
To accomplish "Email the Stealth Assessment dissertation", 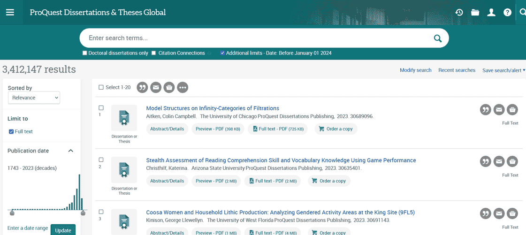I will coord(499,161).
